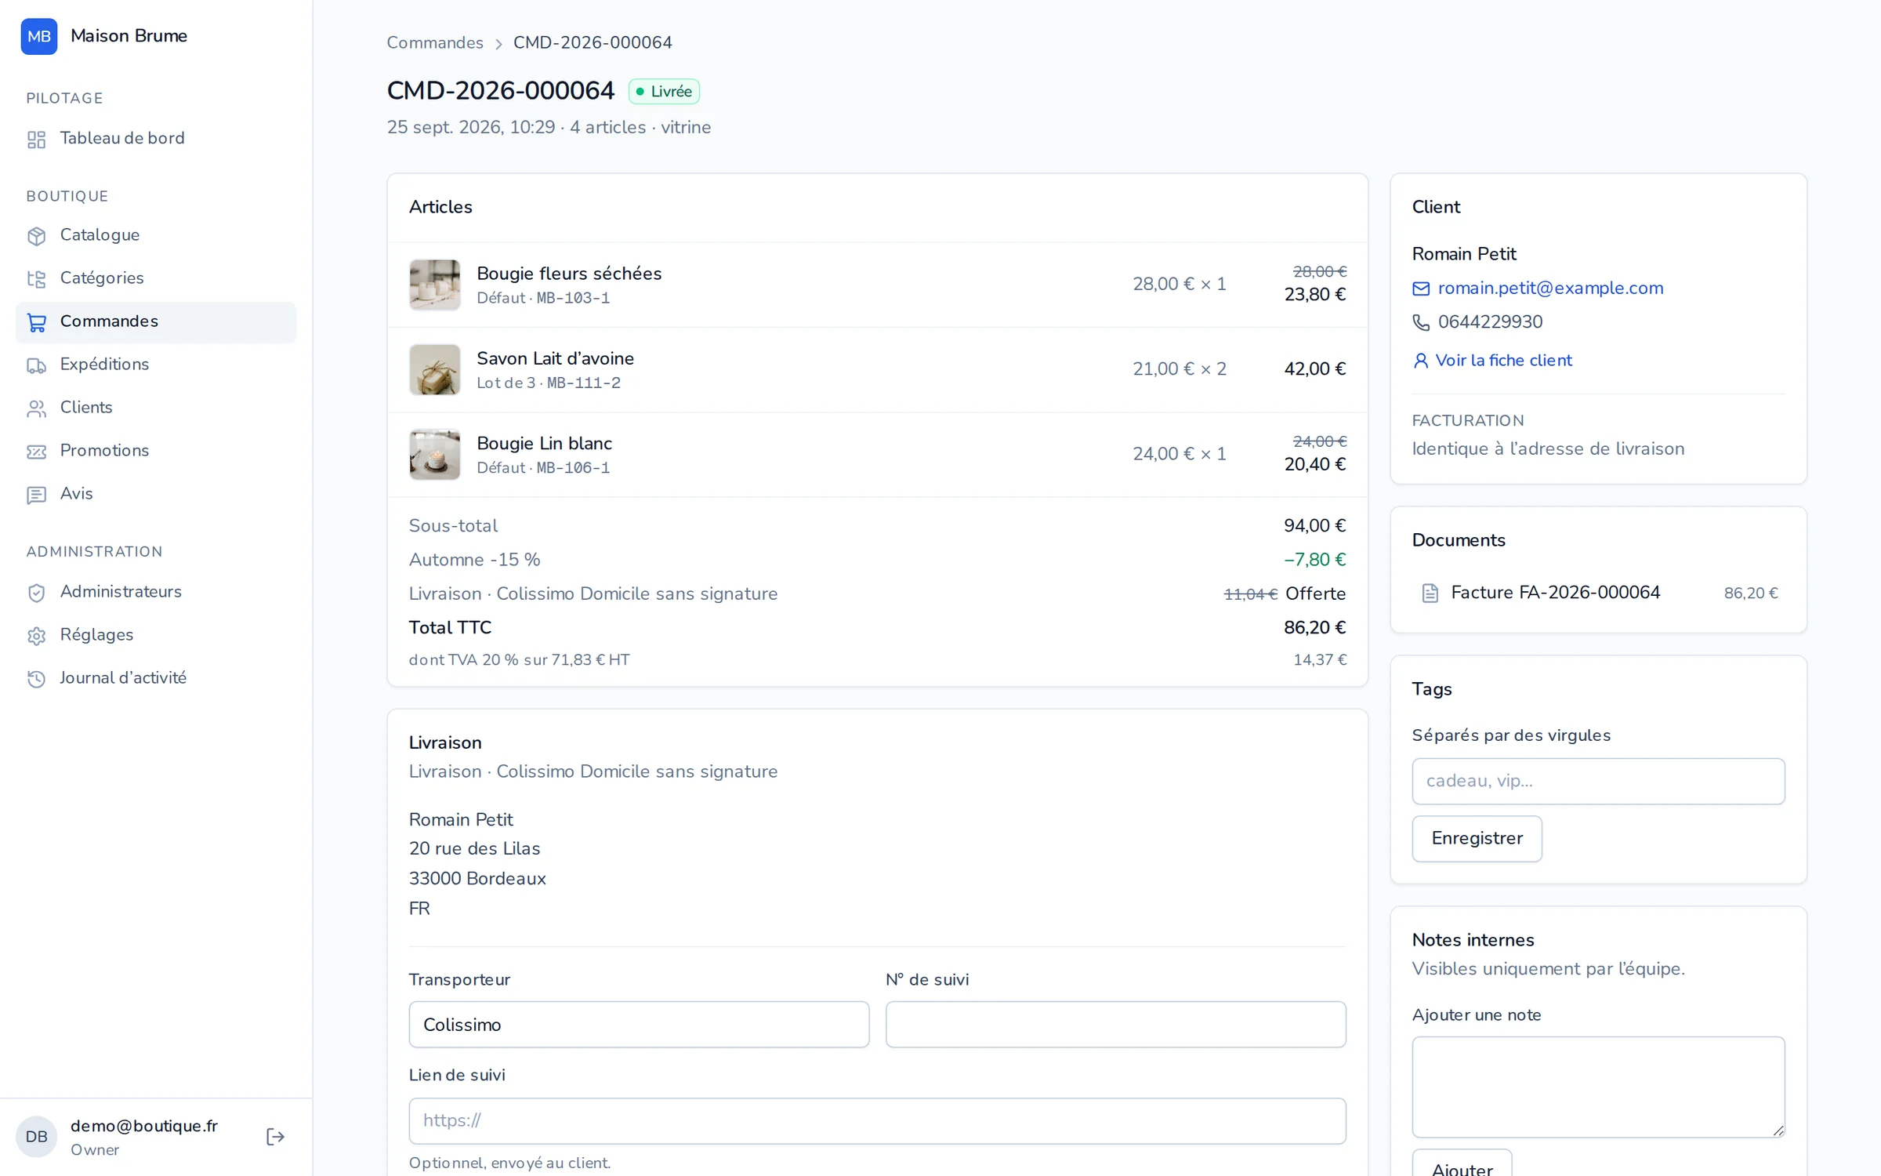This screenshot has width=1881, height=1176.
Task: Click the Bougie Lin blanc product thumbnail
Action: click(435, 455)
